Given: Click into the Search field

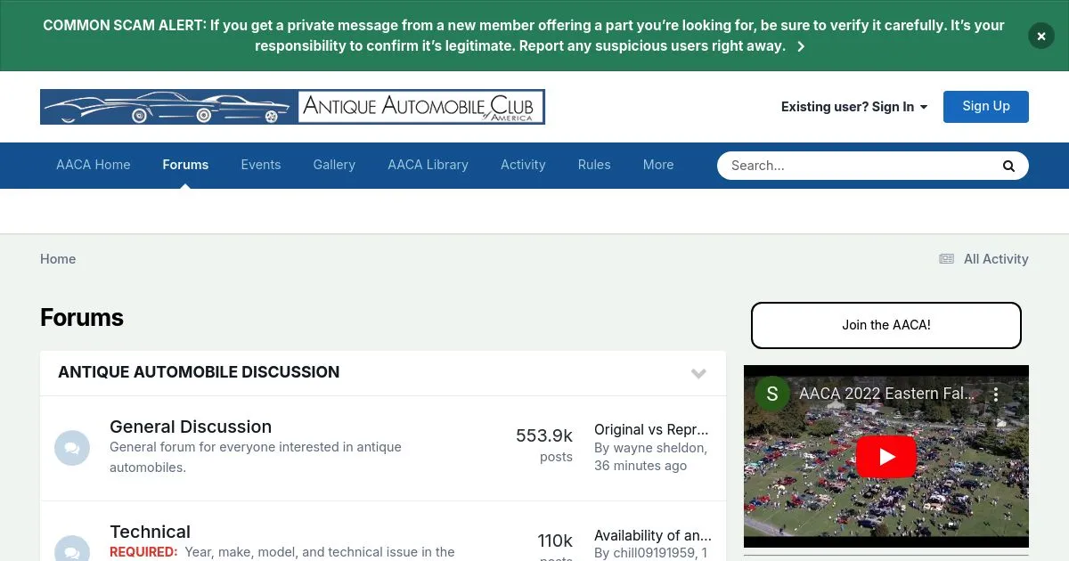Looking at the screenshot, I should click(860, 166).
